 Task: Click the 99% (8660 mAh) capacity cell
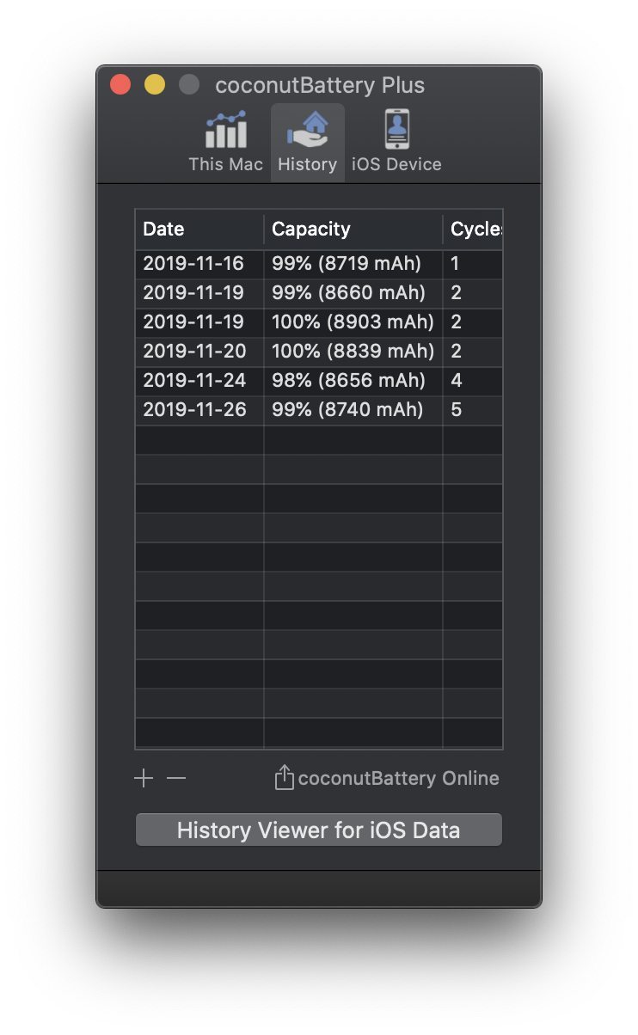[353, 293]
